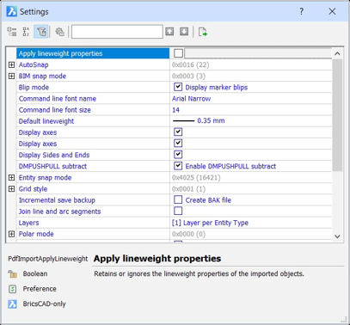The height and width of the screenshot is (325, 350).
Task: Select the Incremental save backup label
Action: [x=57, y=200]
